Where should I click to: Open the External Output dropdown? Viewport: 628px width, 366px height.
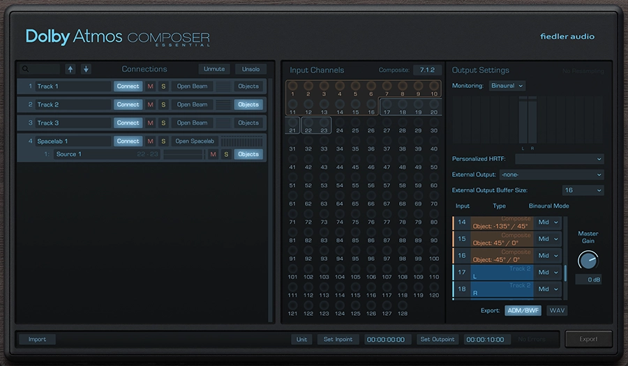point(551,174)
